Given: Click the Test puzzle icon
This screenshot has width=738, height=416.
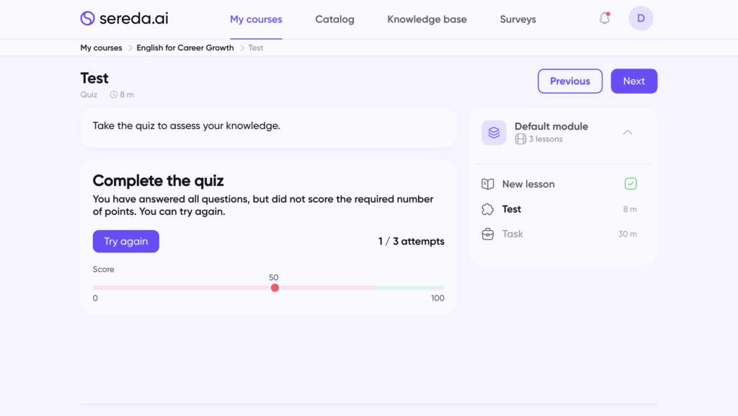Looking at the screenshot, I should (488, 209).
